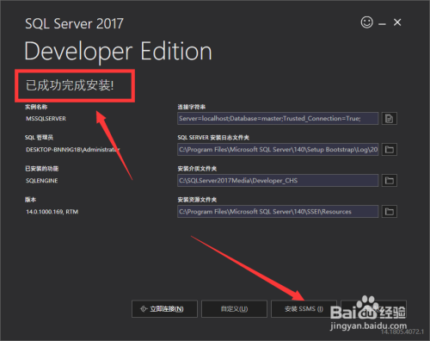
Task: Click the 安装资源文件夹 label
Action: pos(197,200)
